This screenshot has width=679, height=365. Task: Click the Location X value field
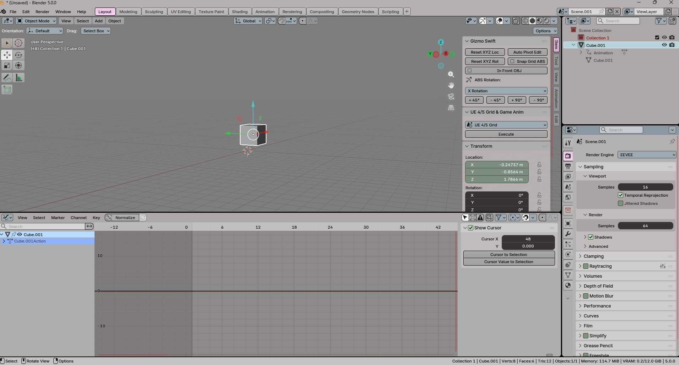pyautogui.click(x=497, y=165)
